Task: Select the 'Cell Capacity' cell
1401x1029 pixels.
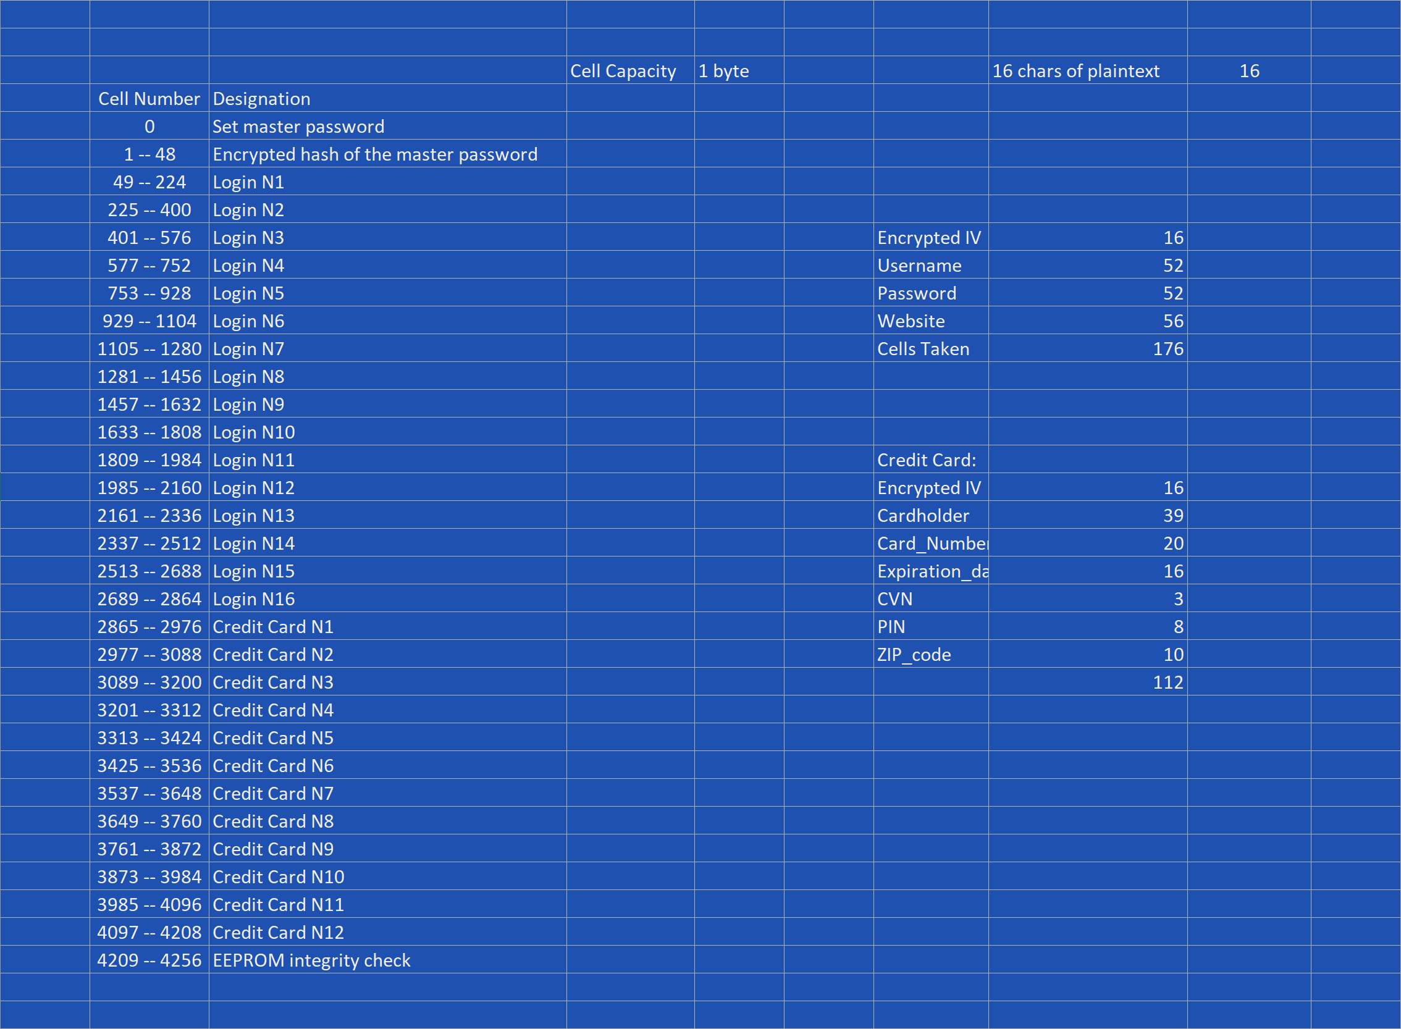Action: point(631,70)
